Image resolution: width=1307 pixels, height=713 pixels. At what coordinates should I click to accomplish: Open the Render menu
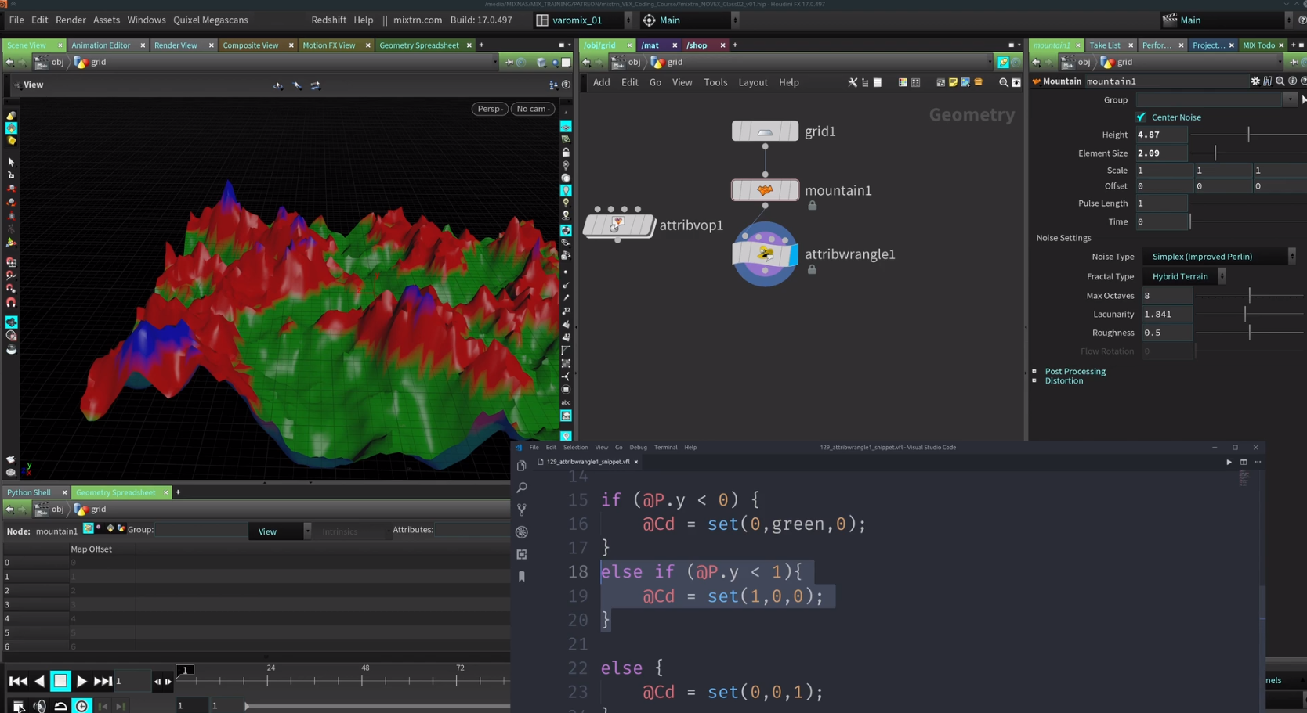click(x=71, y=20)
